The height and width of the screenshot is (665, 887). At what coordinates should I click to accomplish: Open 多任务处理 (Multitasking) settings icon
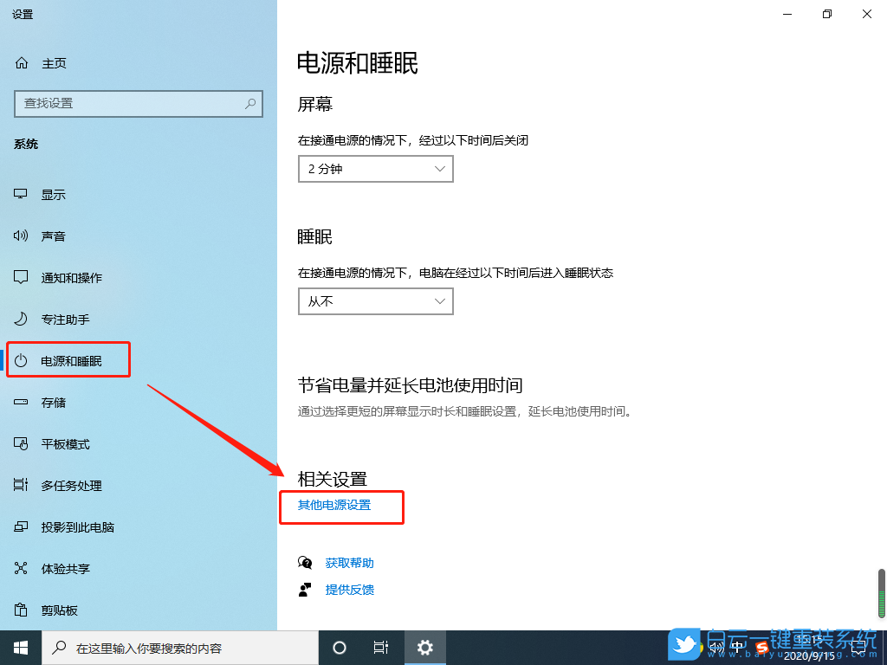coord(20,485)
